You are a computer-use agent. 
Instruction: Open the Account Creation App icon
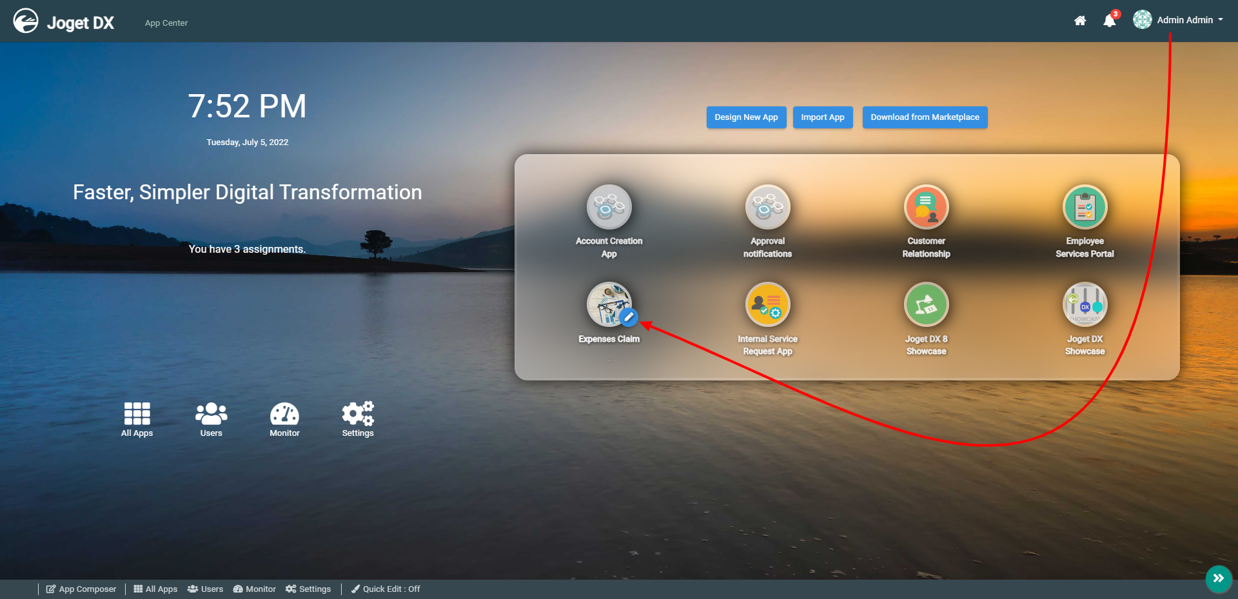pos(609,207)
